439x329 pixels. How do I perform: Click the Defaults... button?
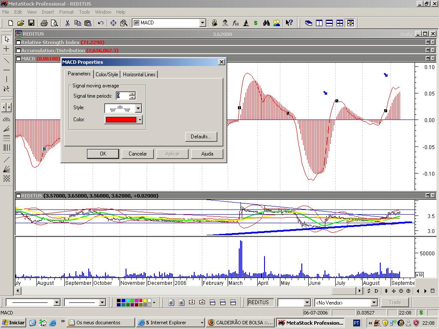click(x=201, y=137)
